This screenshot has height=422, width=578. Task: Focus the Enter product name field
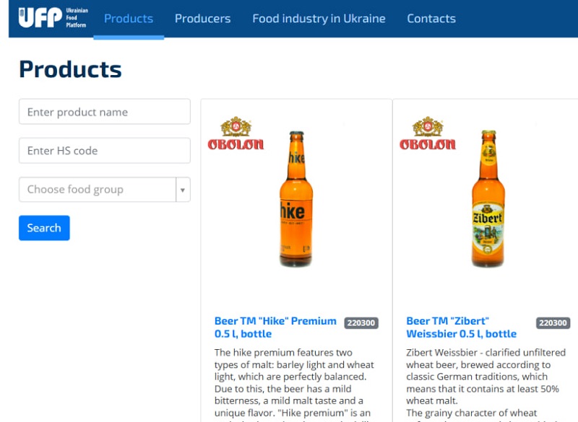click(104, 112)
